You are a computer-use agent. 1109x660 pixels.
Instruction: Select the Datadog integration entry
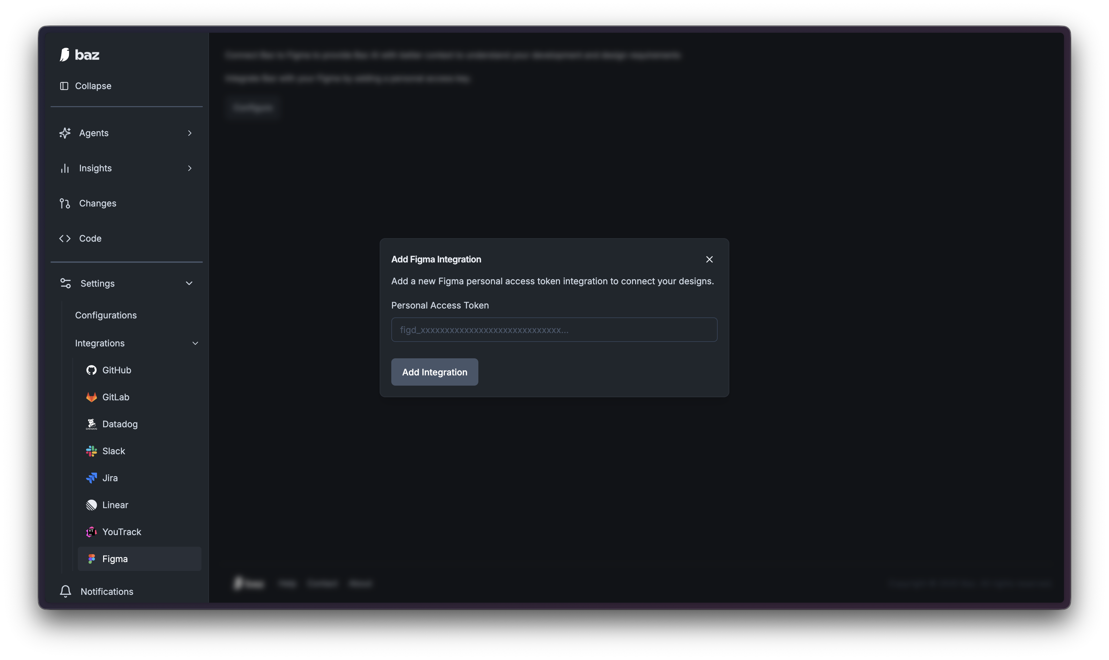(139, 424)
